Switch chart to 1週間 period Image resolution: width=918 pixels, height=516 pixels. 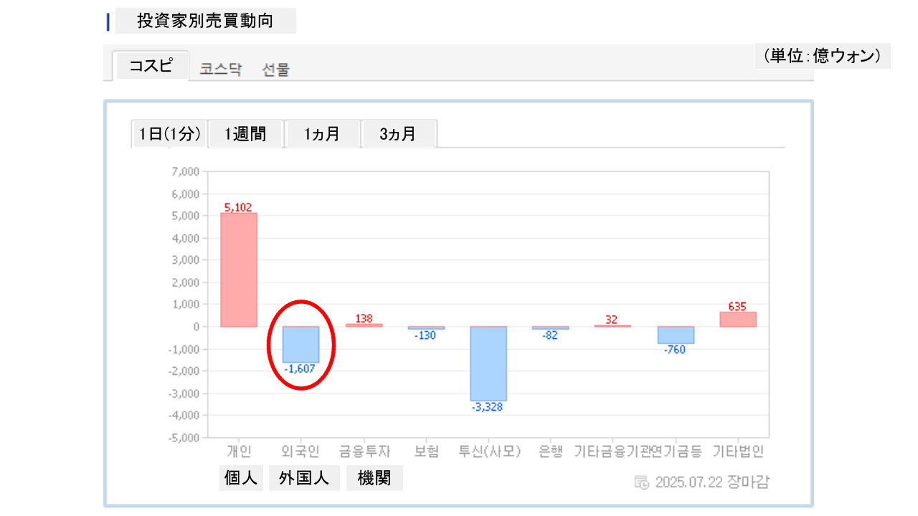(x=245, y=134)
